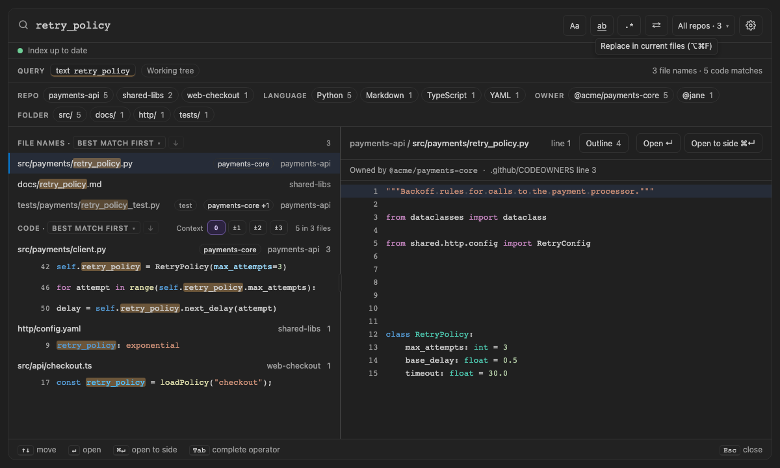Filter by docs/ folder chip
This screenshot has width=780, height=468.
tap(109, 115)
